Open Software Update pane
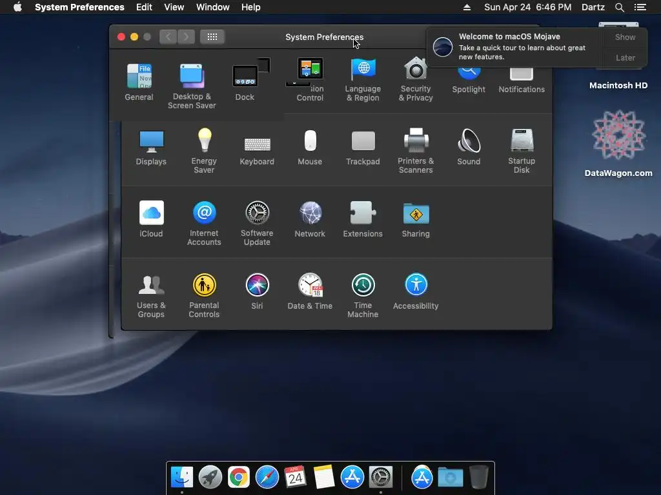Viewport: 661px width, 495px height. 257,223
